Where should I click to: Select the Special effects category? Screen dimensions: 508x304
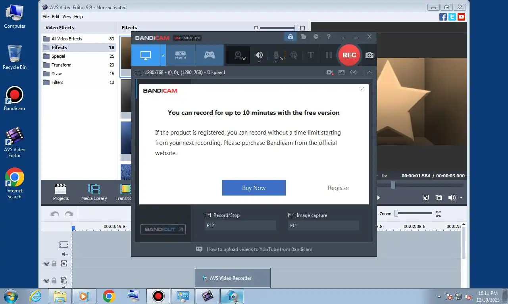pos(79,56)
